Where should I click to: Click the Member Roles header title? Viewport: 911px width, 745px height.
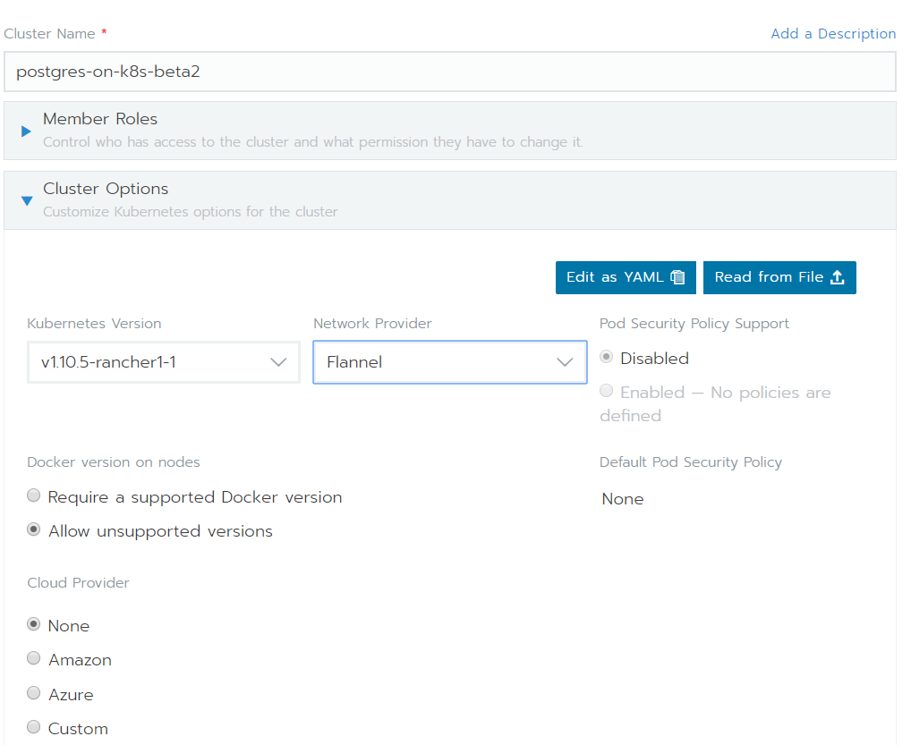point(100,118)
